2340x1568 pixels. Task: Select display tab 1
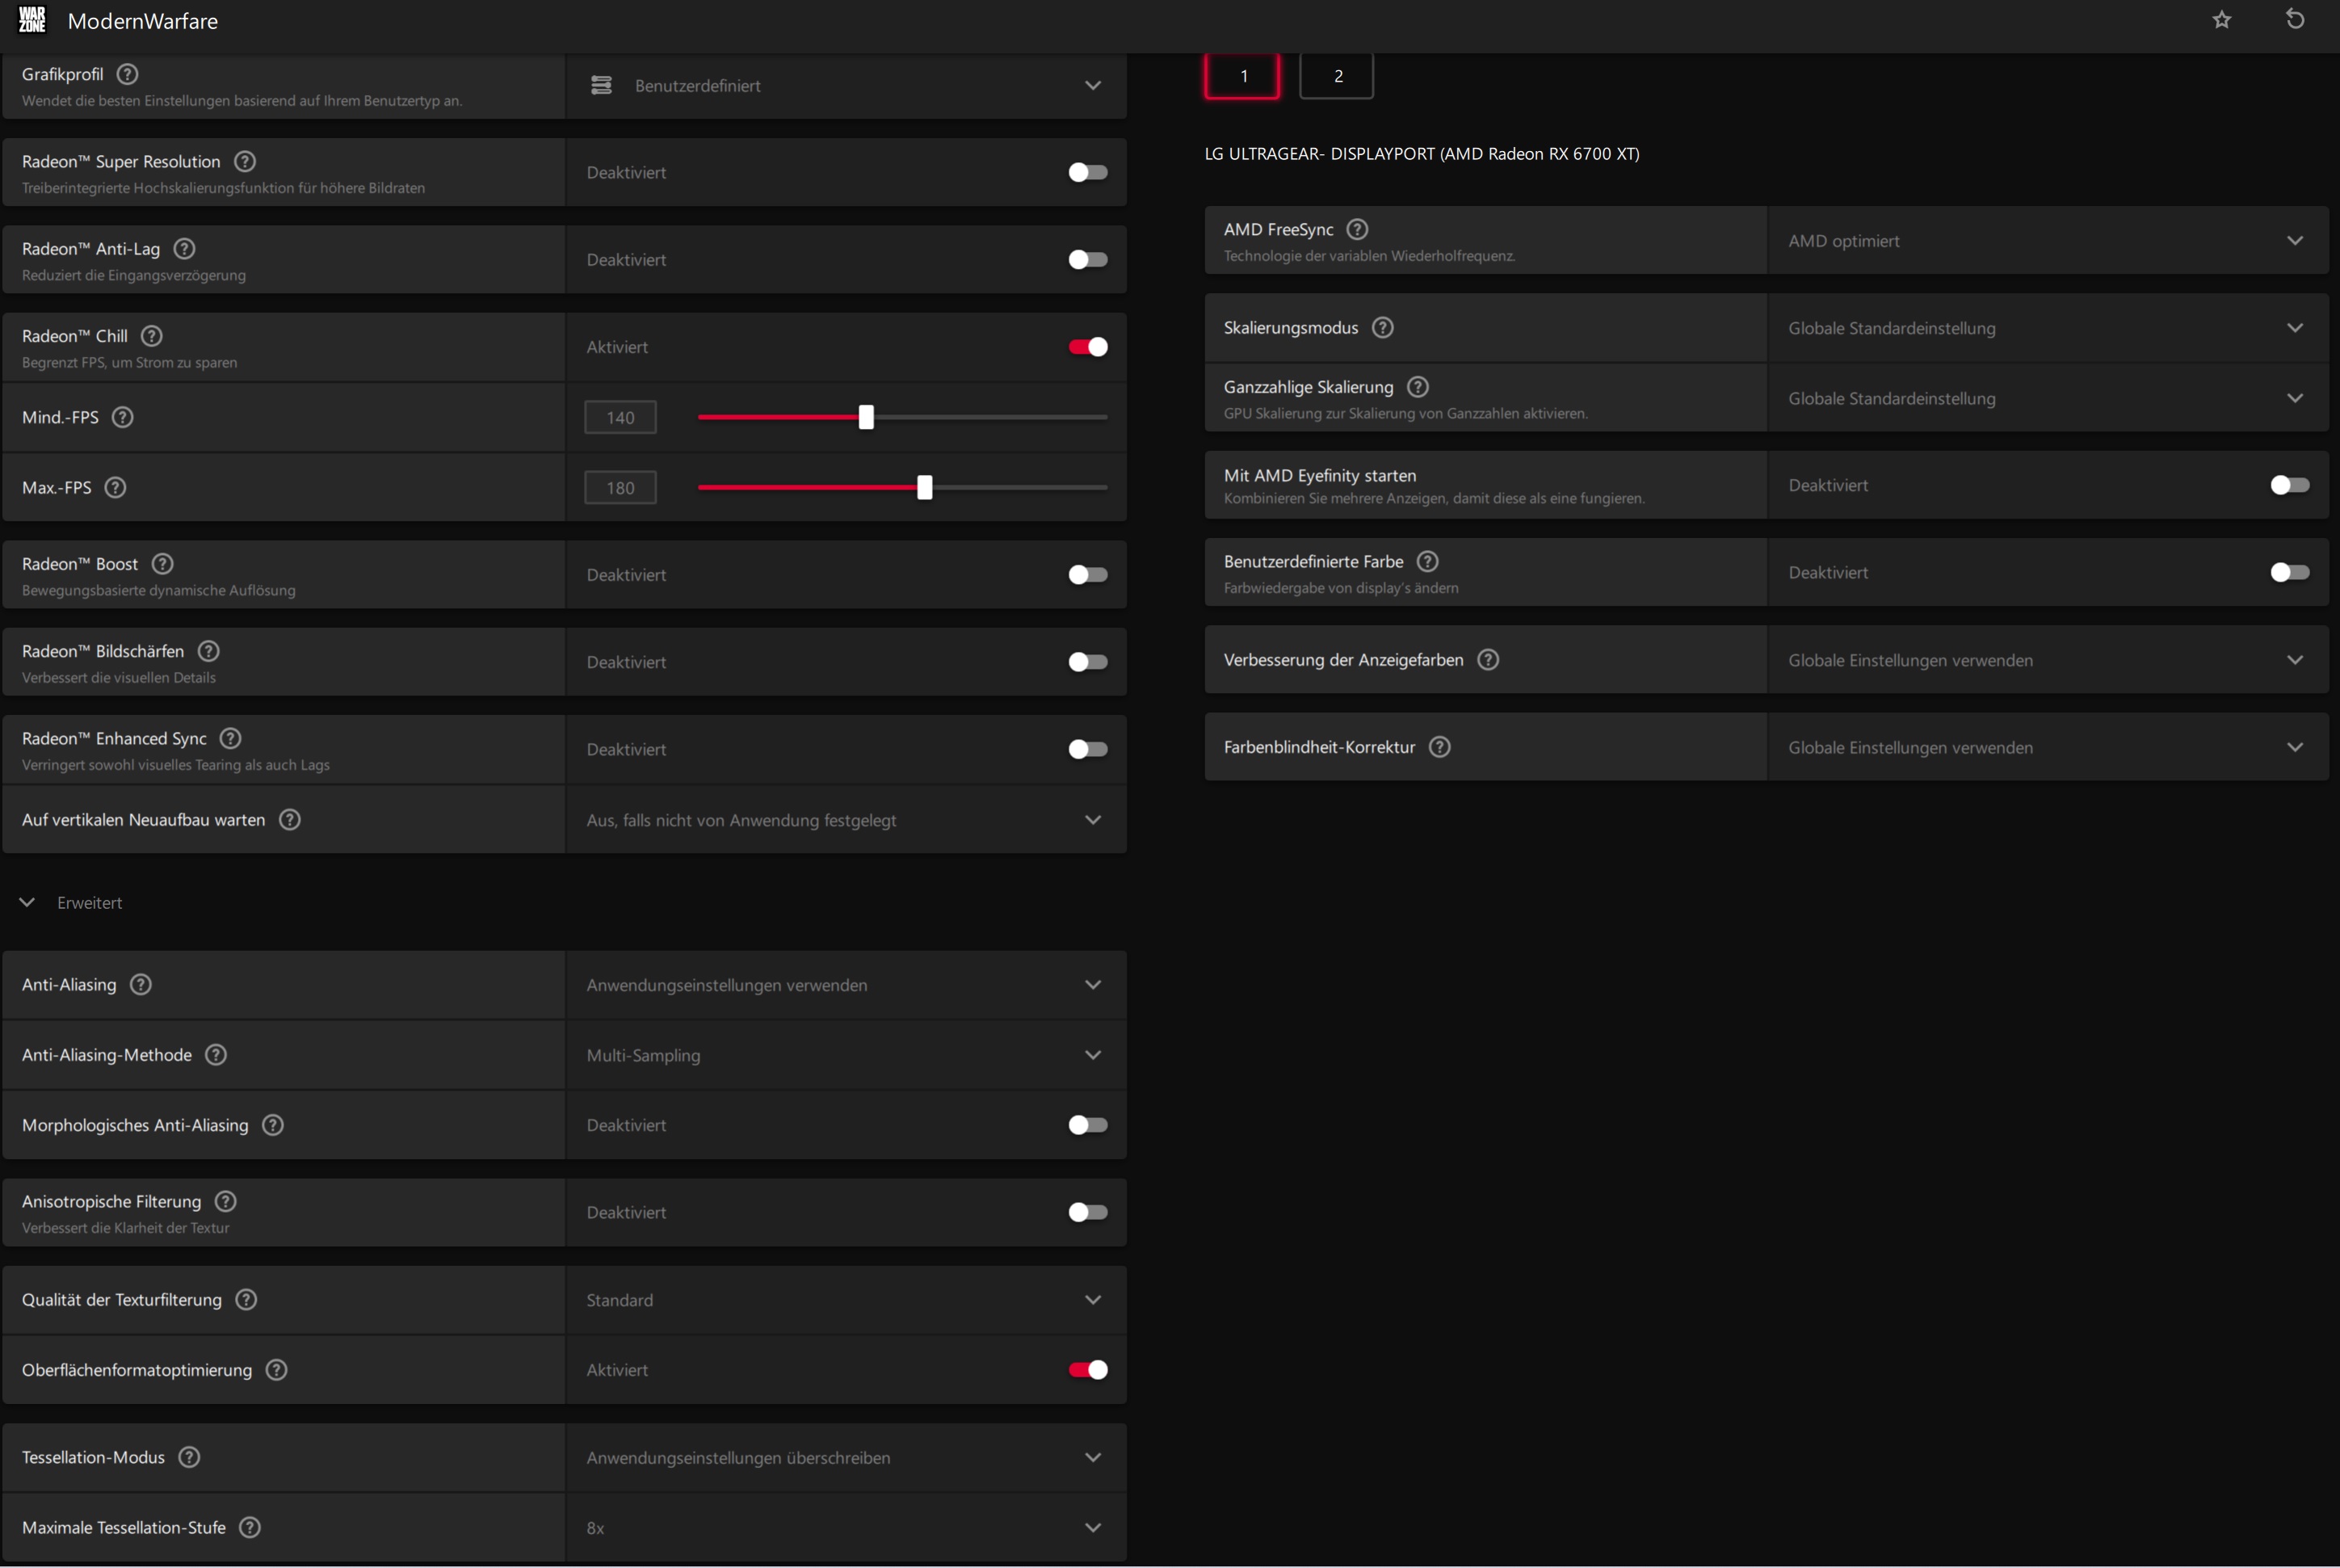[x=1242, y=76]
